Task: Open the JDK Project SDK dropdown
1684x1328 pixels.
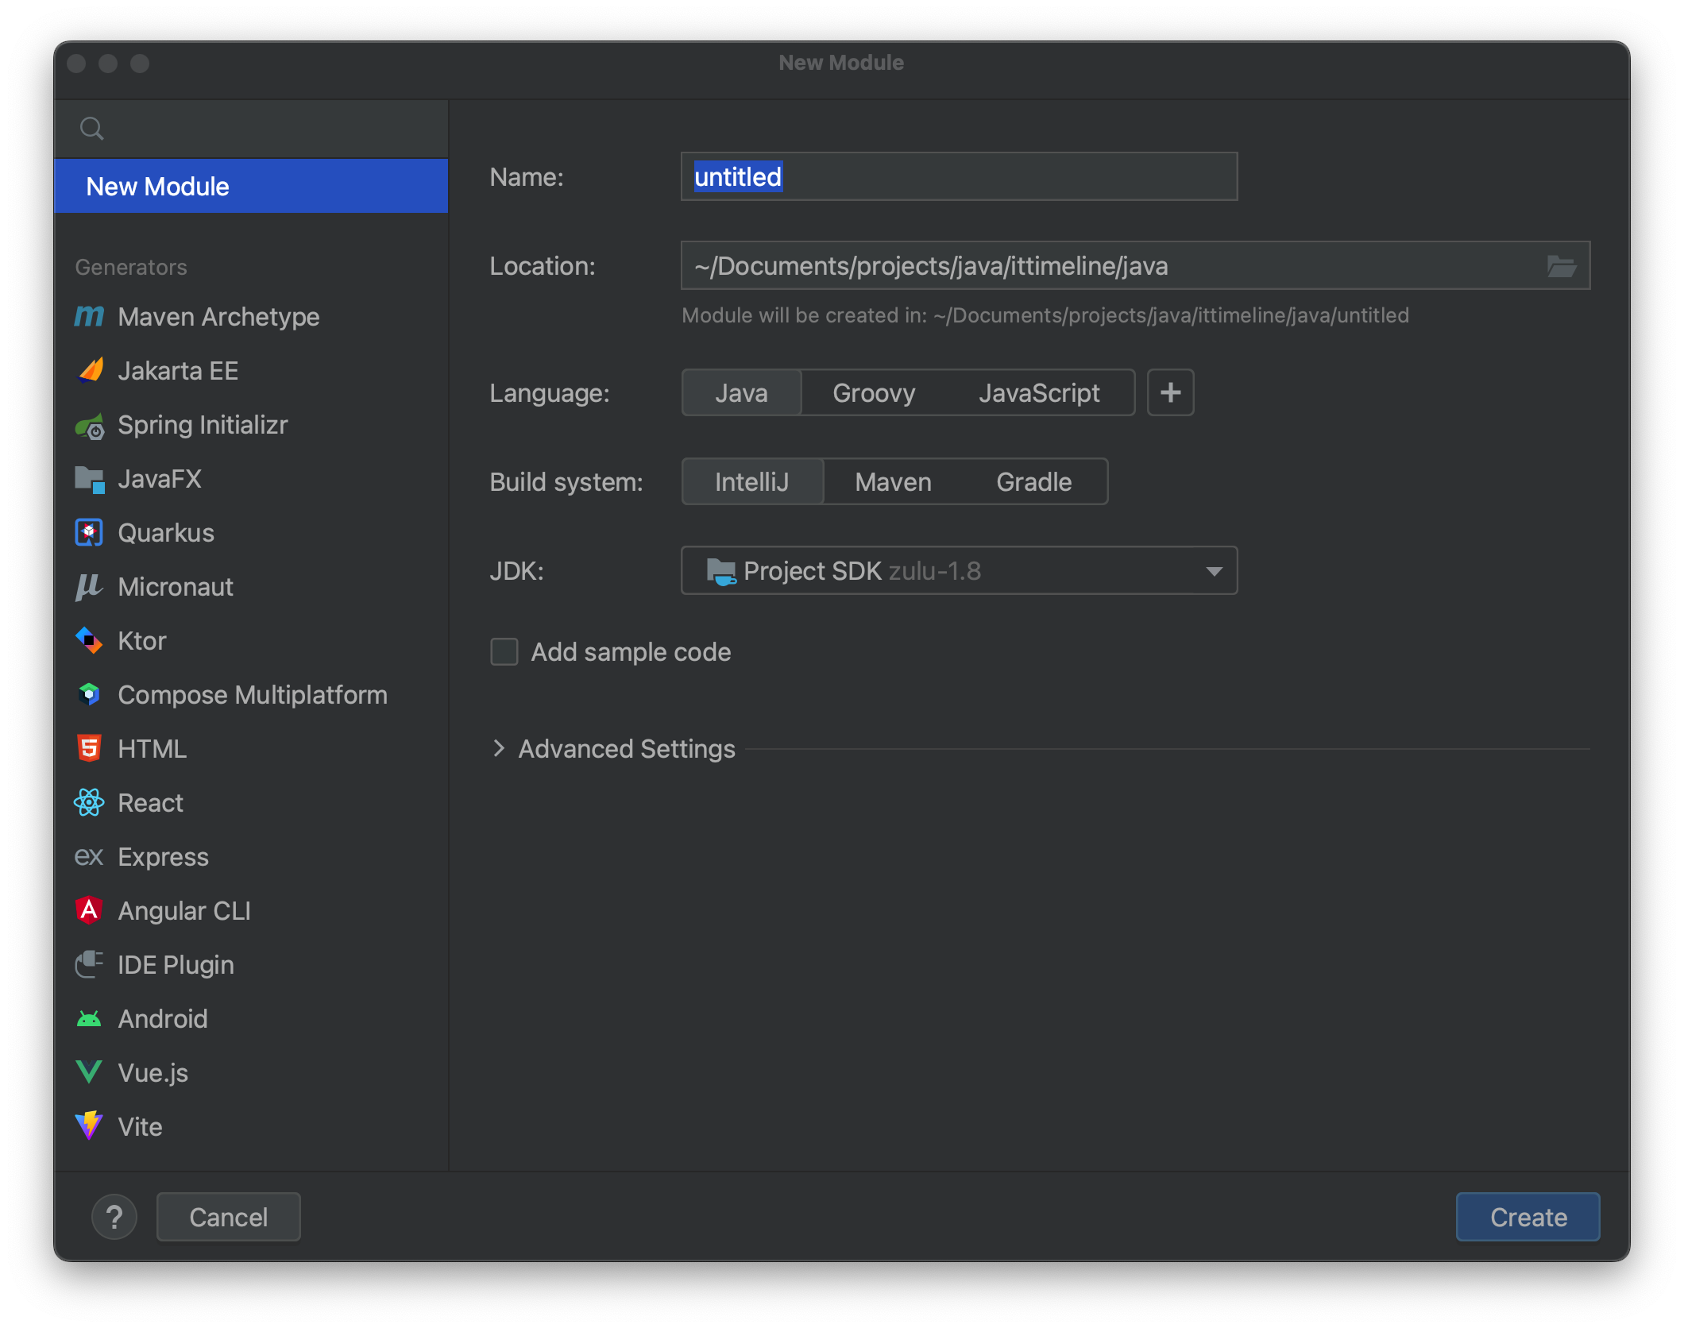Action: [959, 570]
